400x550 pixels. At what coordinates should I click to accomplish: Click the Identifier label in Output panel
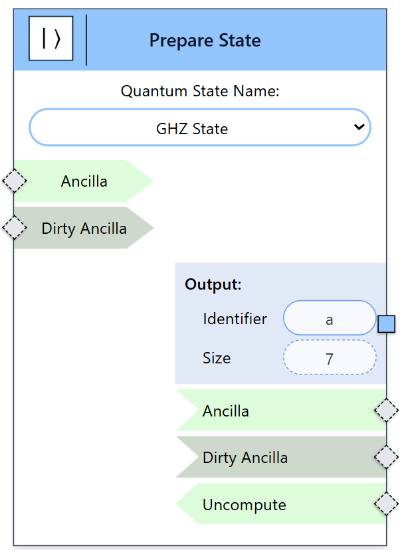[x=235, y=319]
